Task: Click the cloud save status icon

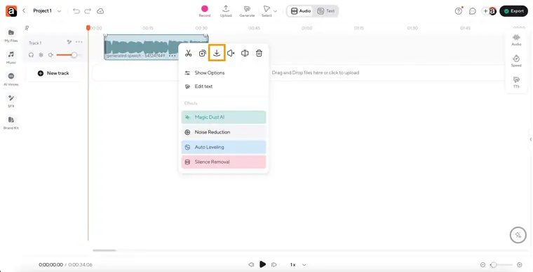Action: tap(100, 11)
